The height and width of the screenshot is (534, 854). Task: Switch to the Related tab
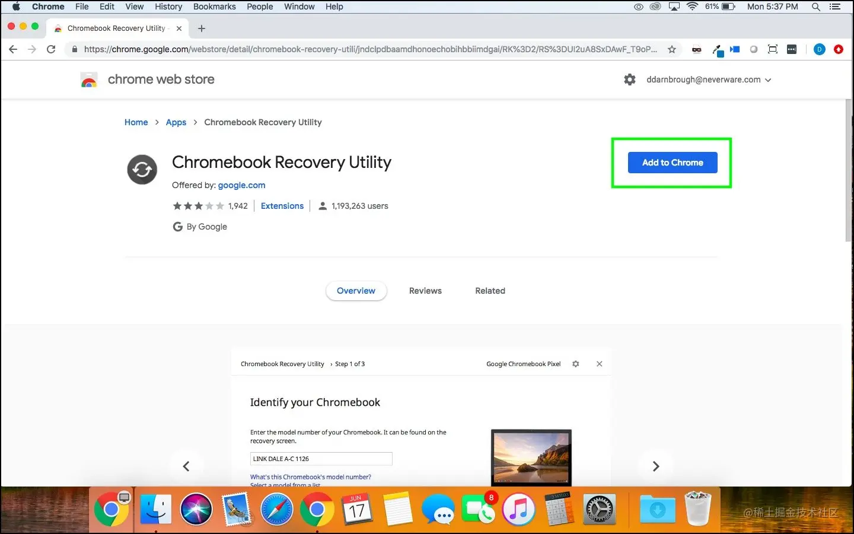click(490, 291)
